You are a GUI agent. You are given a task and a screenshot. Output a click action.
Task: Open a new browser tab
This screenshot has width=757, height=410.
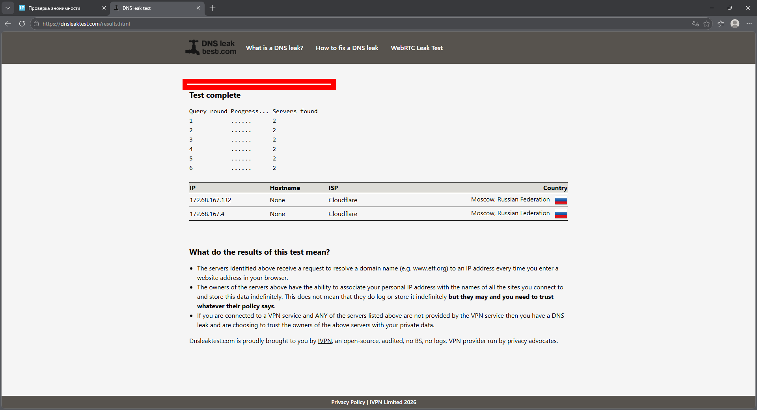click(x=213, y=8)
